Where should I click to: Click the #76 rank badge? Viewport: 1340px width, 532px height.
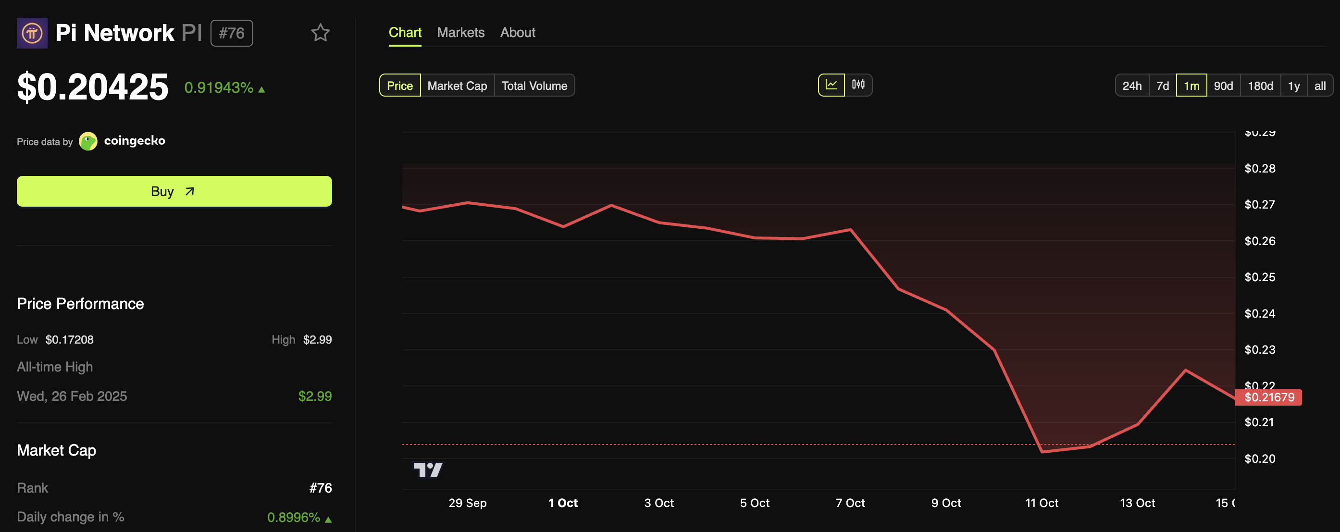point(232,33)
